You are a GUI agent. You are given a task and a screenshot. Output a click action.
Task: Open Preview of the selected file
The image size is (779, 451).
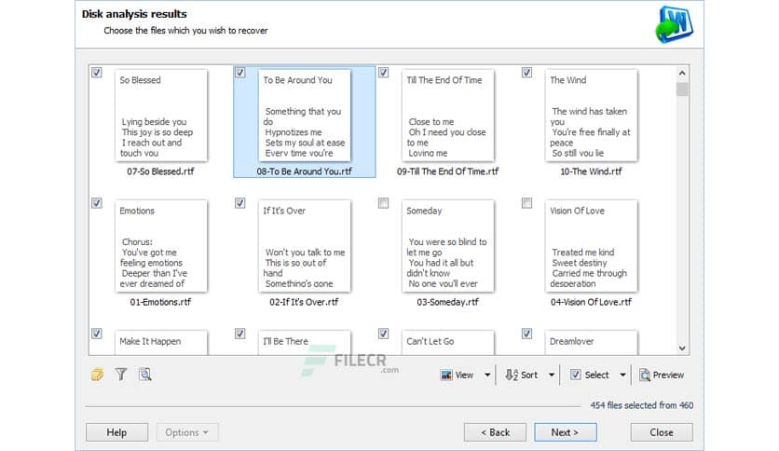coord(662,375)
